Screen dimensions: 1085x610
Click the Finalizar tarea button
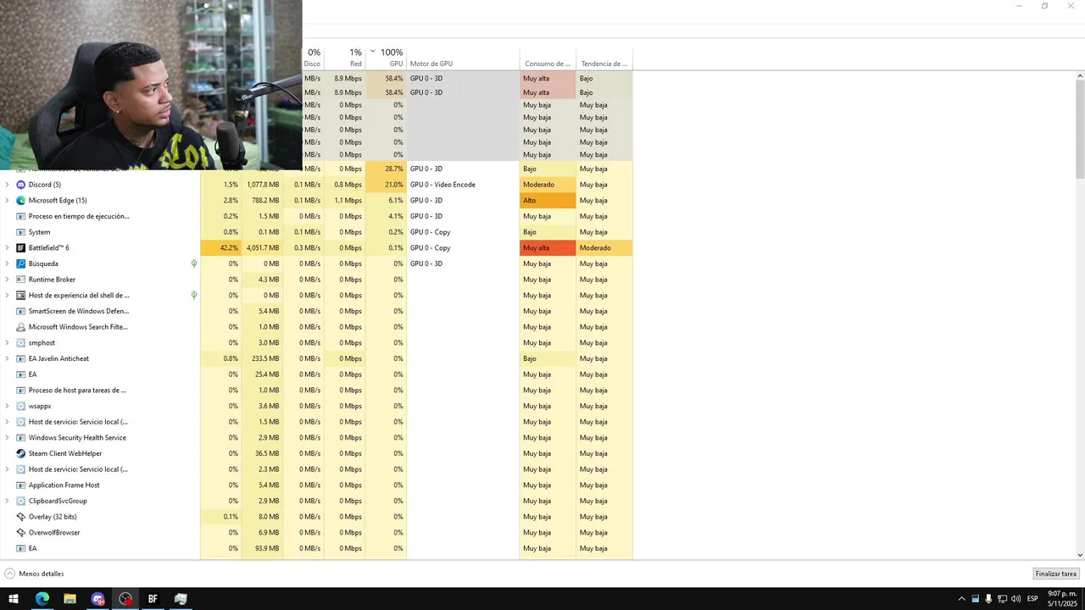click(1055, 574)
